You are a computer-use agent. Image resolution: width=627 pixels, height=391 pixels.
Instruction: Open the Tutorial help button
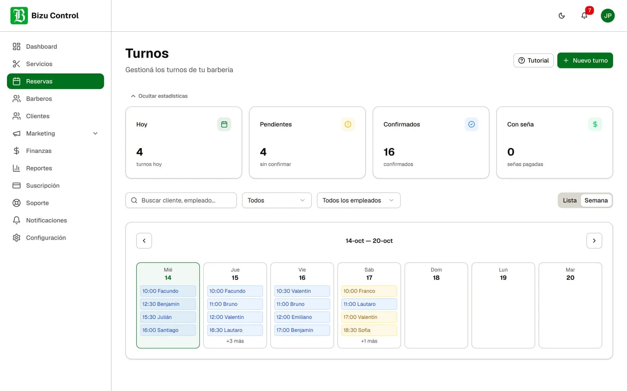click(533, 61)
